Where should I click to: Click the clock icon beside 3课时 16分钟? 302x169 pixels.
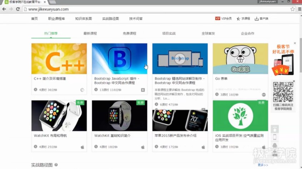click(217, 94)
